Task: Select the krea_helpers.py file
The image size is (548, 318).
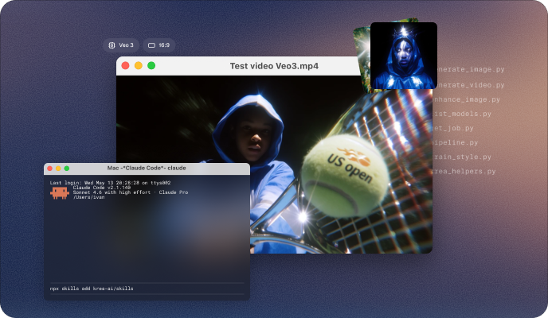Action: (464, 171)
